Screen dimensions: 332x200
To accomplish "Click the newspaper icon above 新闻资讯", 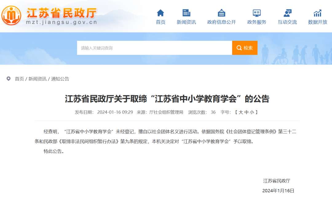I will 186,13.
